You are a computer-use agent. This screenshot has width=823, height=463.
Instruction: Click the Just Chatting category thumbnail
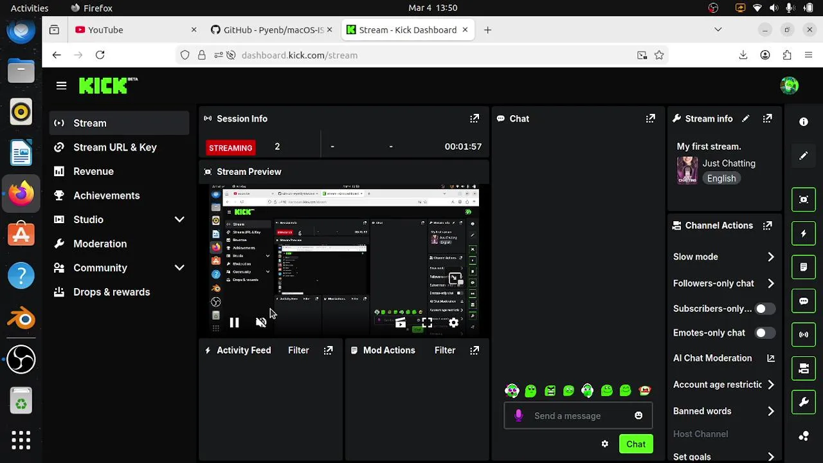[x=687, y=170]
